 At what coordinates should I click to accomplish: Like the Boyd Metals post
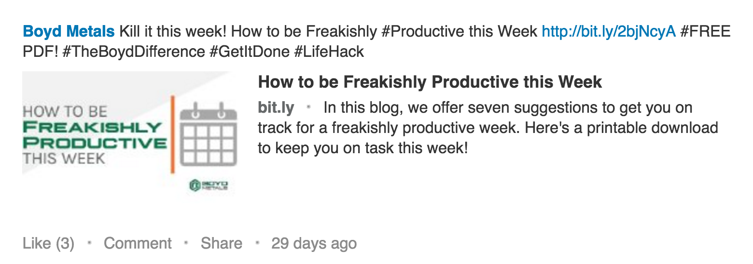click(x=37, y=243)
